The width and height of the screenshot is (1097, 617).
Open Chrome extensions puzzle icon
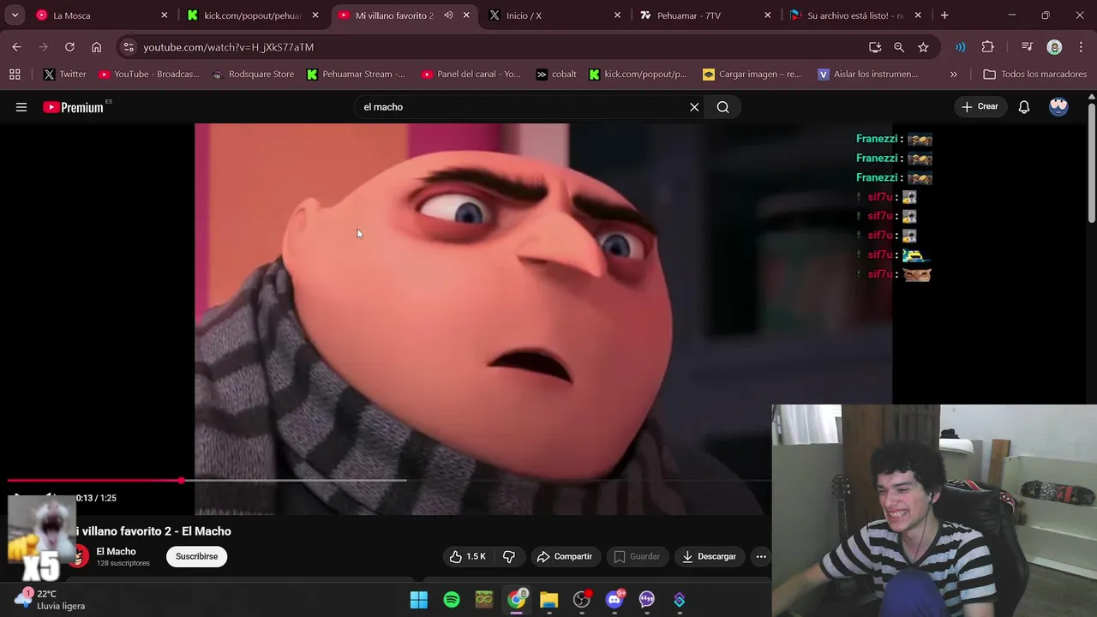(x=987, y=47)
